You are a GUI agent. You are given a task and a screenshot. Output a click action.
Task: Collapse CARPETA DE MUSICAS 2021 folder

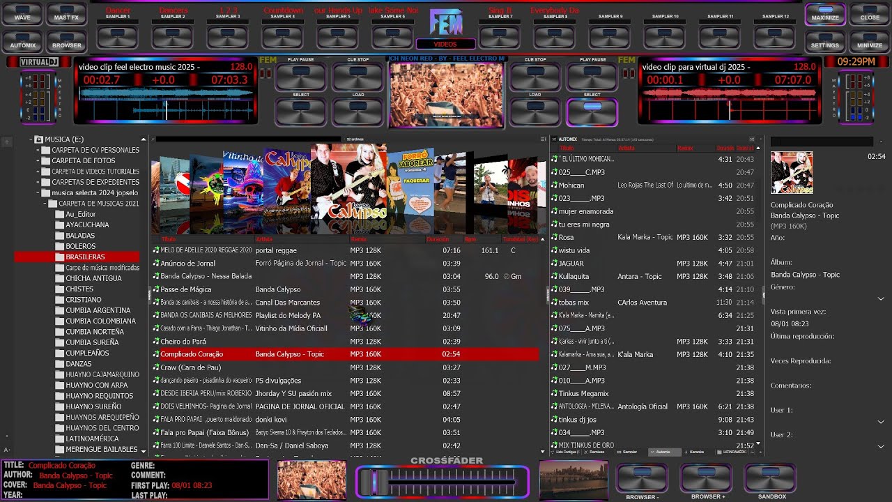click(x=45, y=204)
